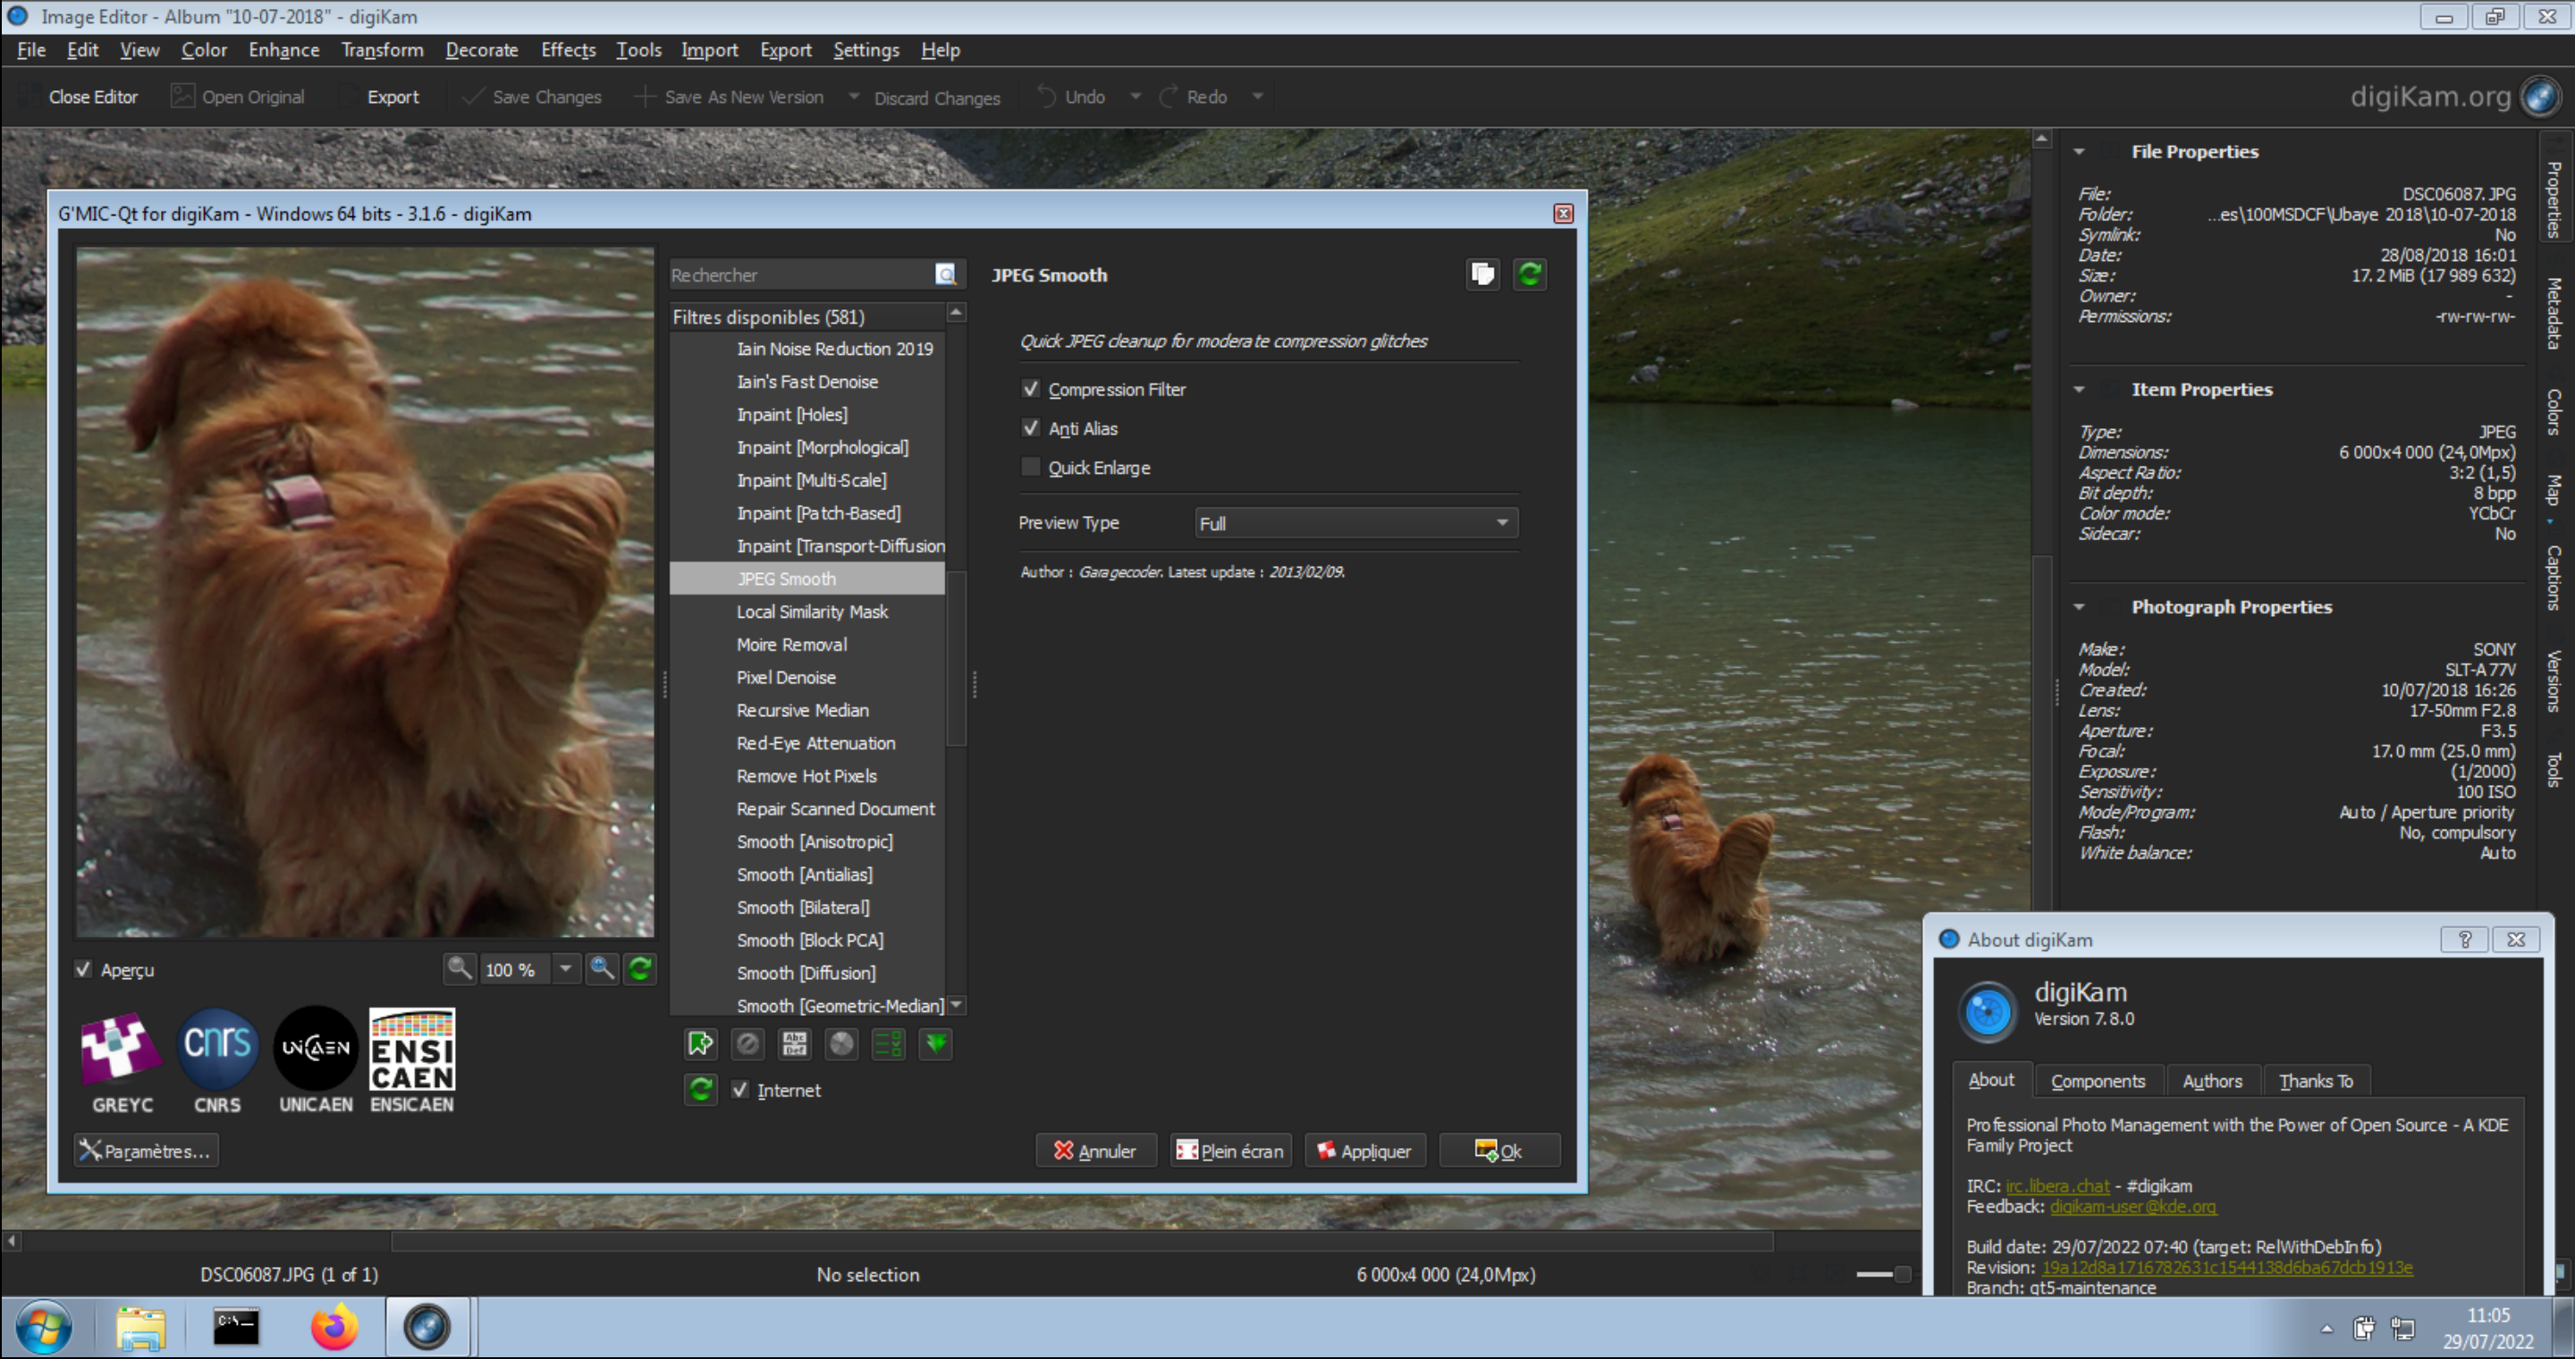The width and height of the screenshot is (2575, 1359).
Task: Click the rename filter Abc/Def icon
Action: point(795,1044)
